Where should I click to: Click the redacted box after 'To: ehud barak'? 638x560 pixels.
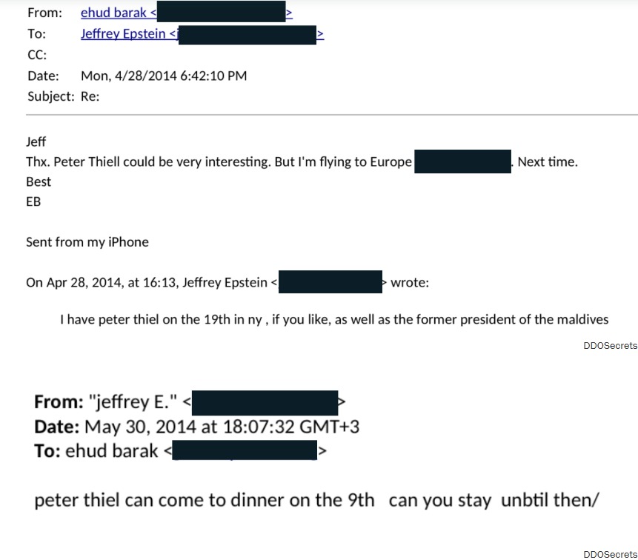pos(245,450)
